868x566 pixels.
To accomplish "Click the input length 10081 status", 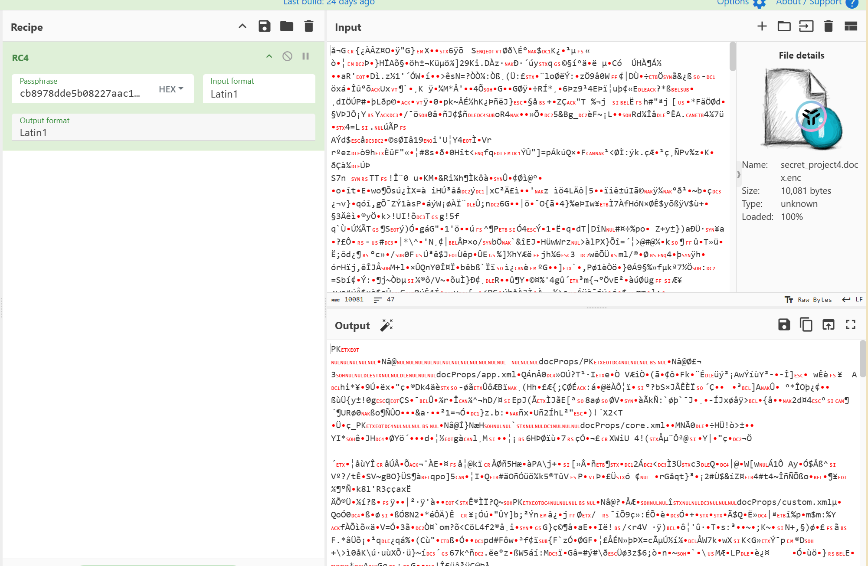I will click(348, 299).
